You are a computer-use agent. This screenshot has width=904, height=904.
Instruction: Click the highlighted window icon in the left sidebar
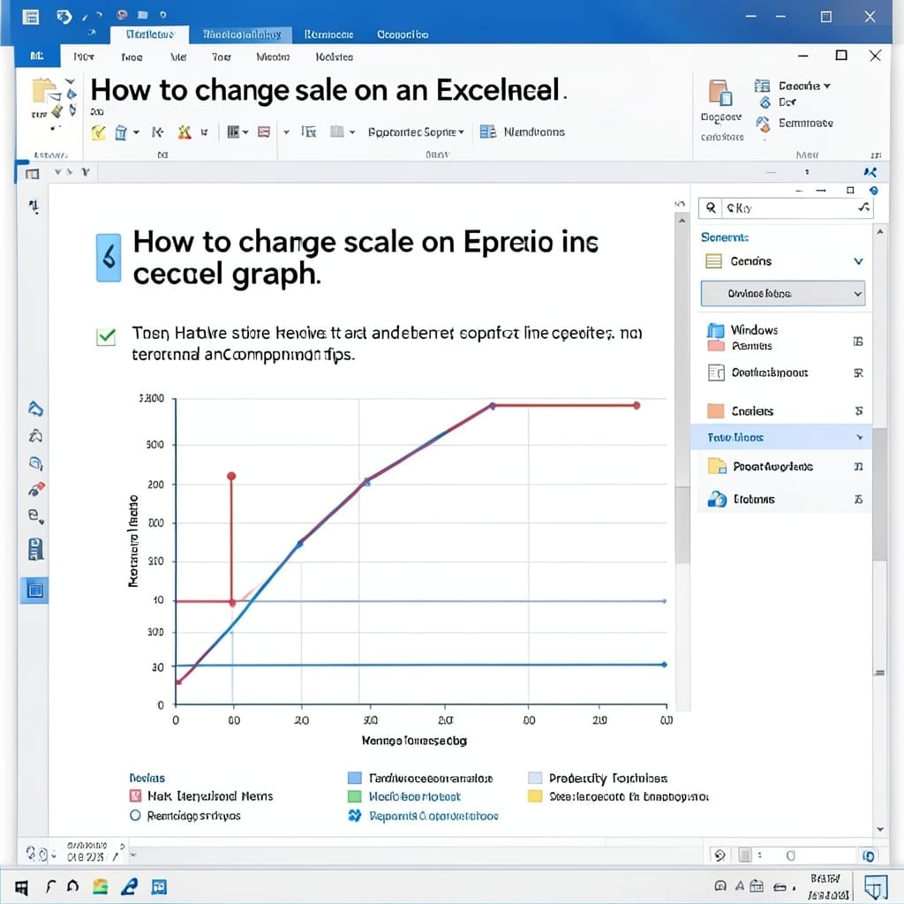[x=34, y=590]
